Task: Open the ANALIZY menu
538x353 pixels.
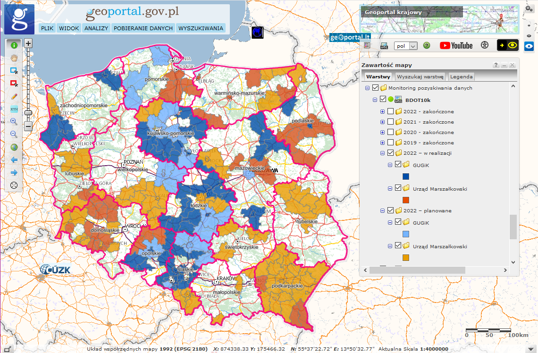Action: [x=96, y=28]
